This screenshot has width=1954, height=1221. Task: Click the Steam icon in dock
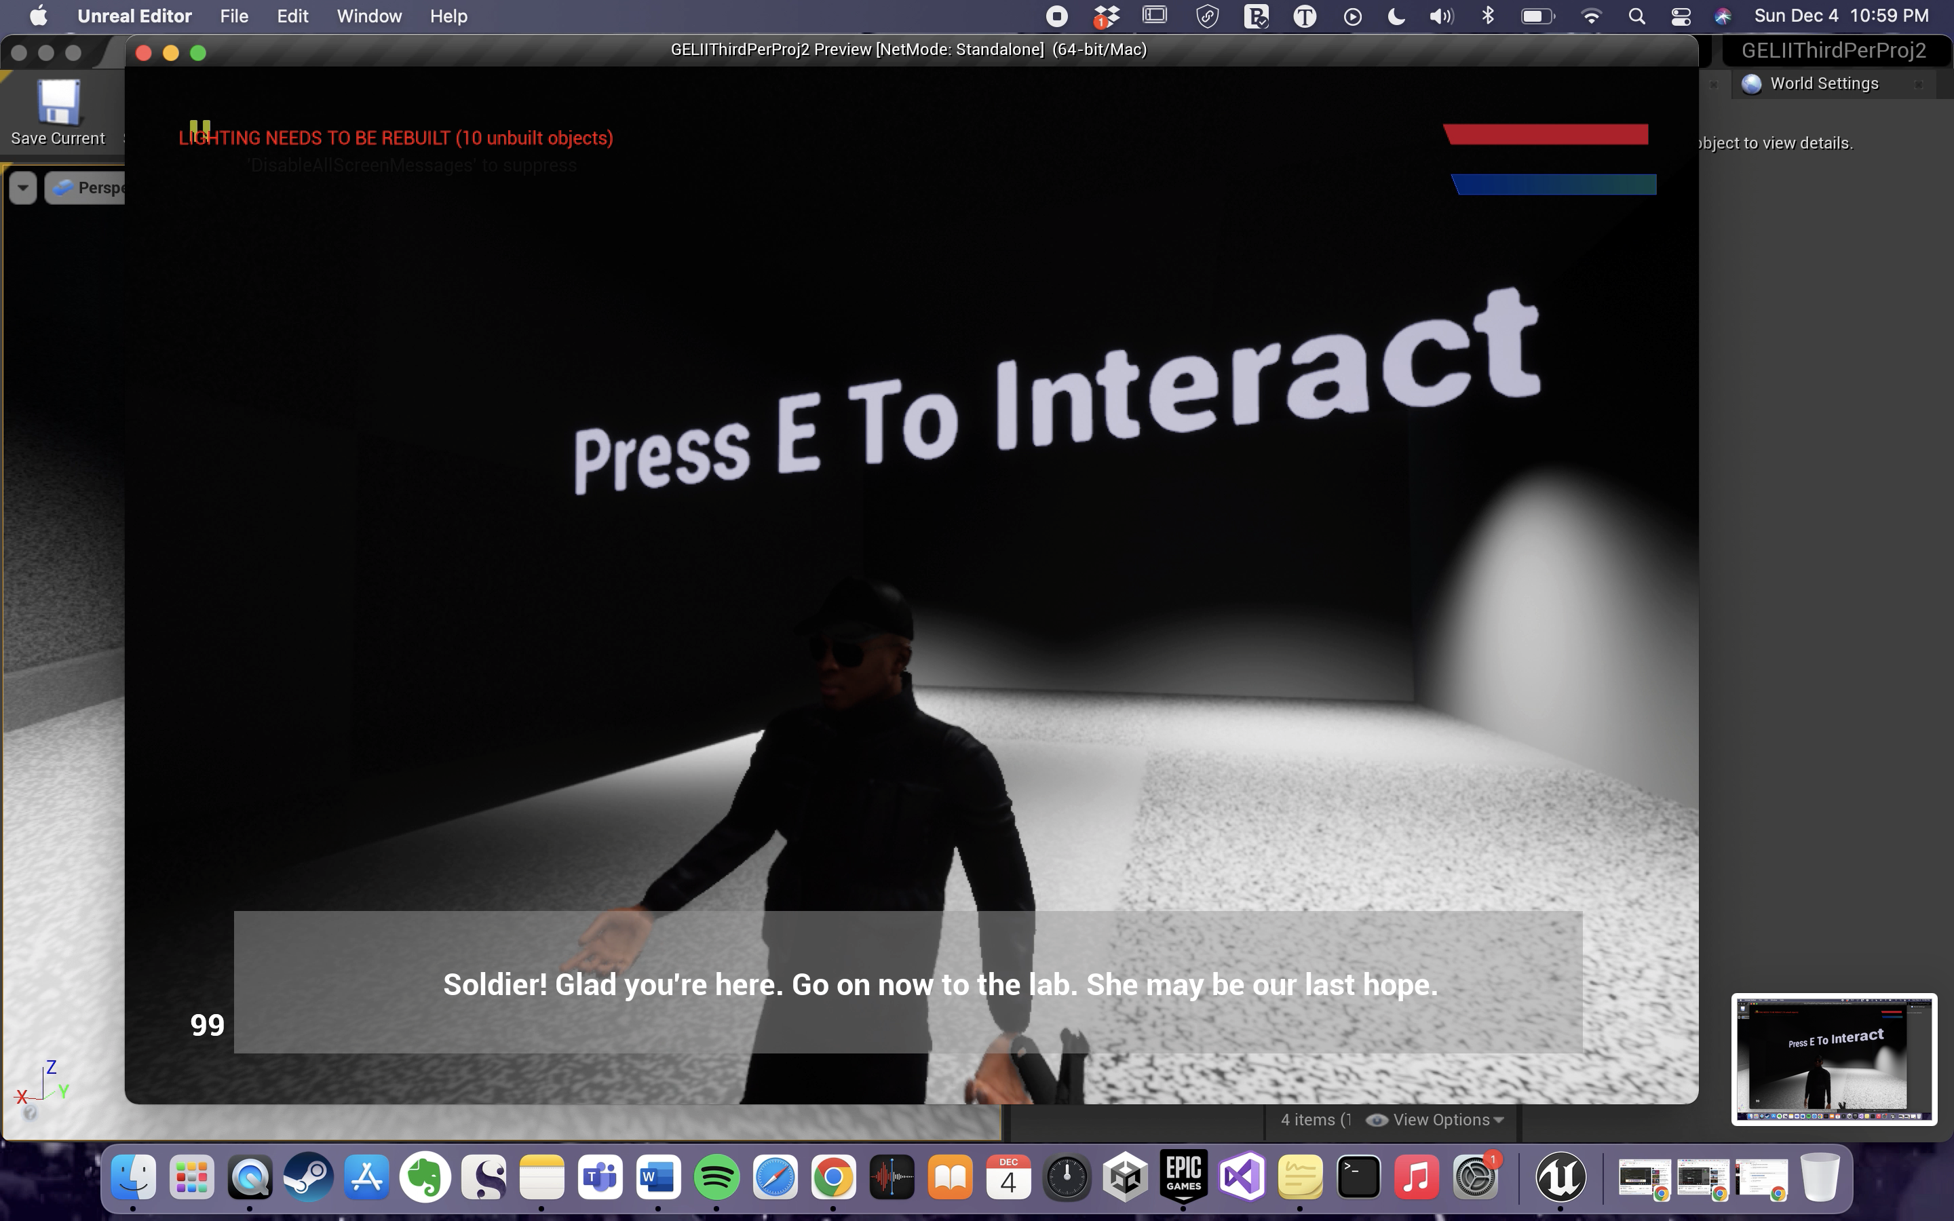click(x=309, y=1177)
